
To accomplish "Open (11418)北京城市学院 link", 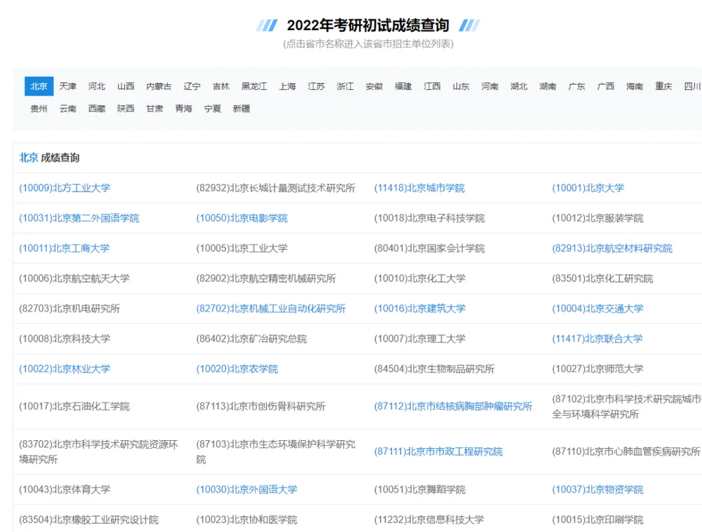I will click(419, 188).
